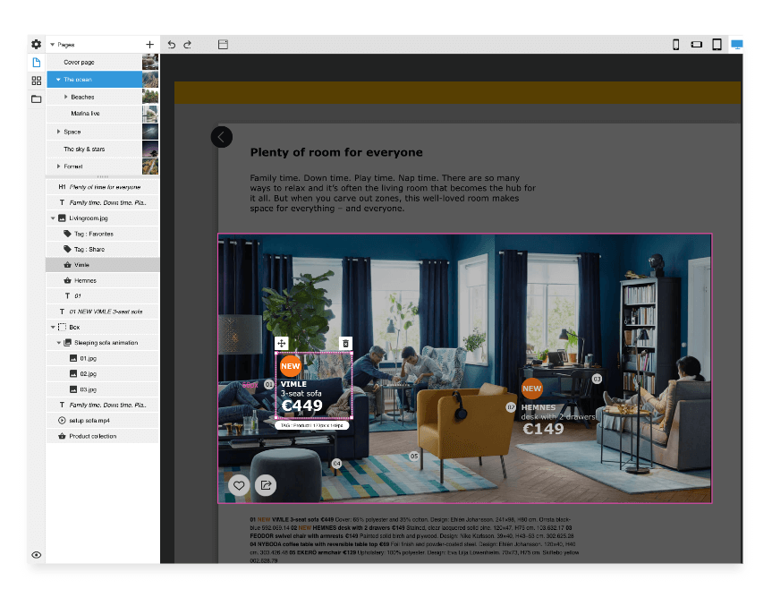Select the Vimle product layer

pyautogui.click(x=103, y=265)
